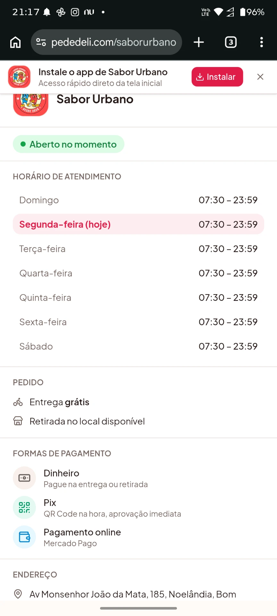Tap the Av Monsenhor João da Mata address
The height and width of the screenshot is (616, 277).
pyautogui.click(x=133, y=594)
